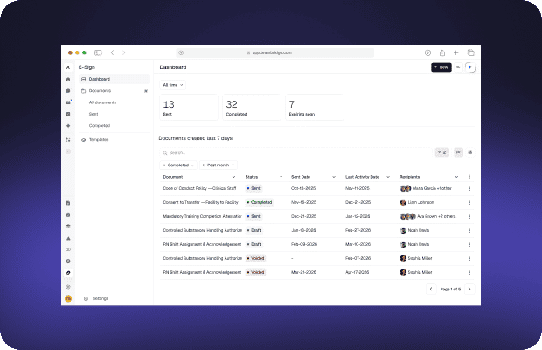
Task: Click Maria Garcia +1 other recipients
Action: tap(426, 188)
